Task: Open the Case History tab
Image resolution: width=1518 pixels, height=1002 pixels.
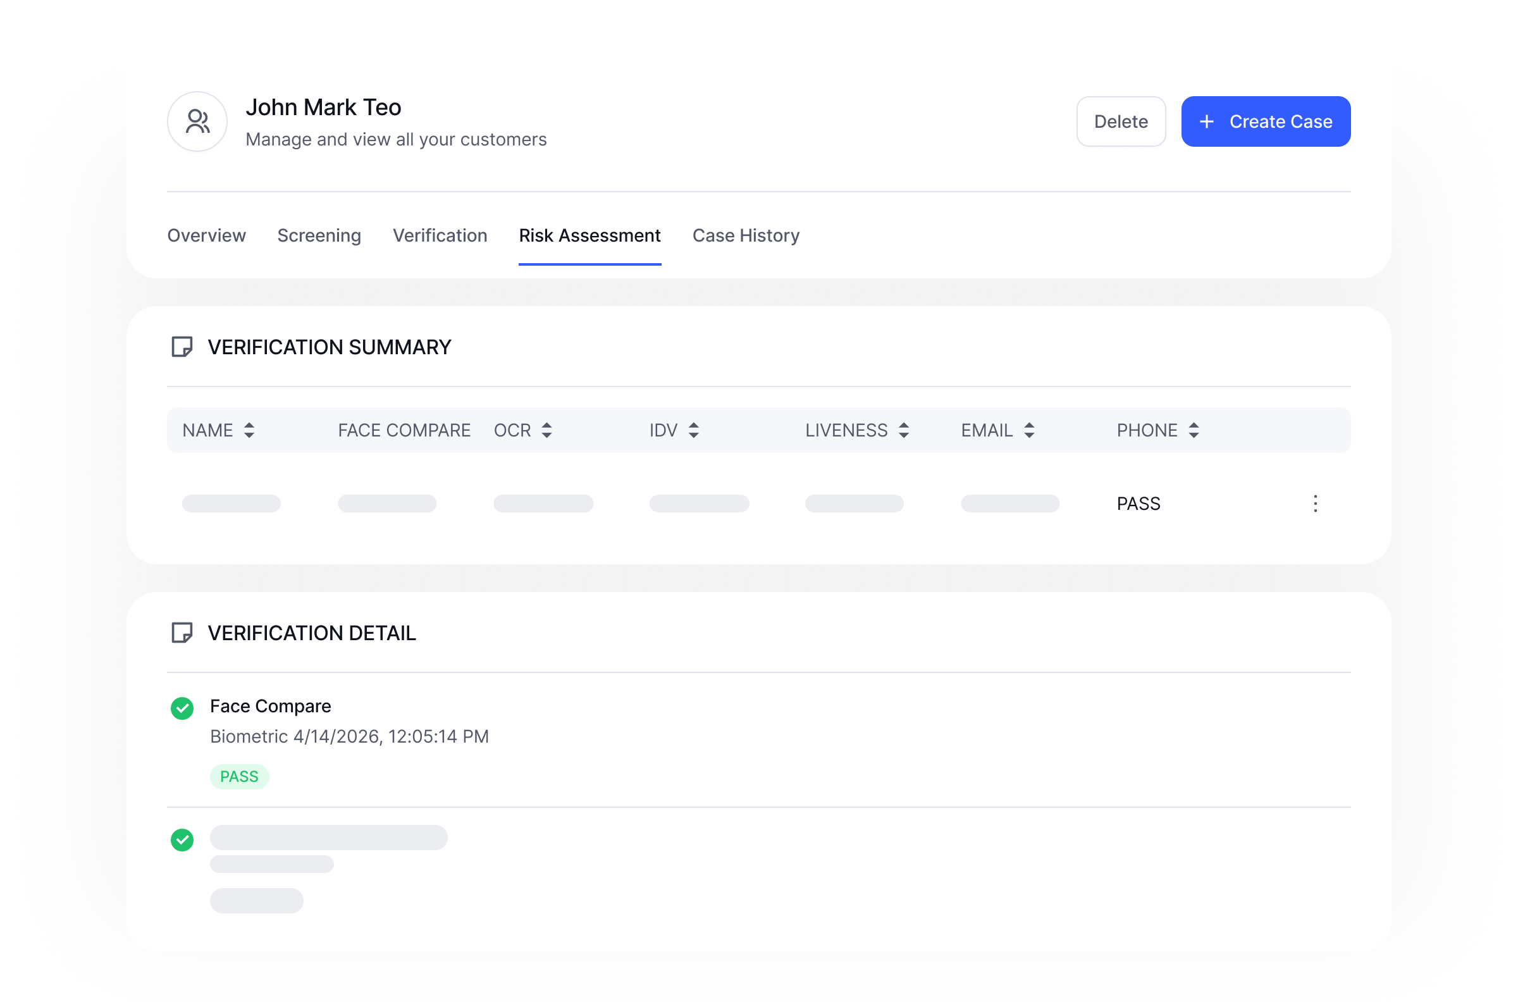Action: coord(745,235)
